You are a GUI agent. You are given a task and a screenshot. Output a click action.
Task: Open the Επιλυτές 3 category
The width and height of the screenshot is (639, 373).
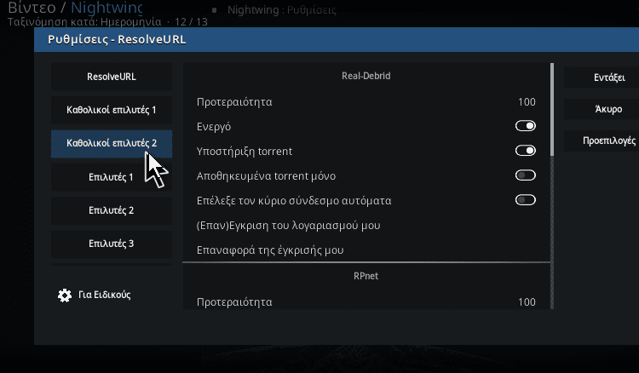click(112, 244)
